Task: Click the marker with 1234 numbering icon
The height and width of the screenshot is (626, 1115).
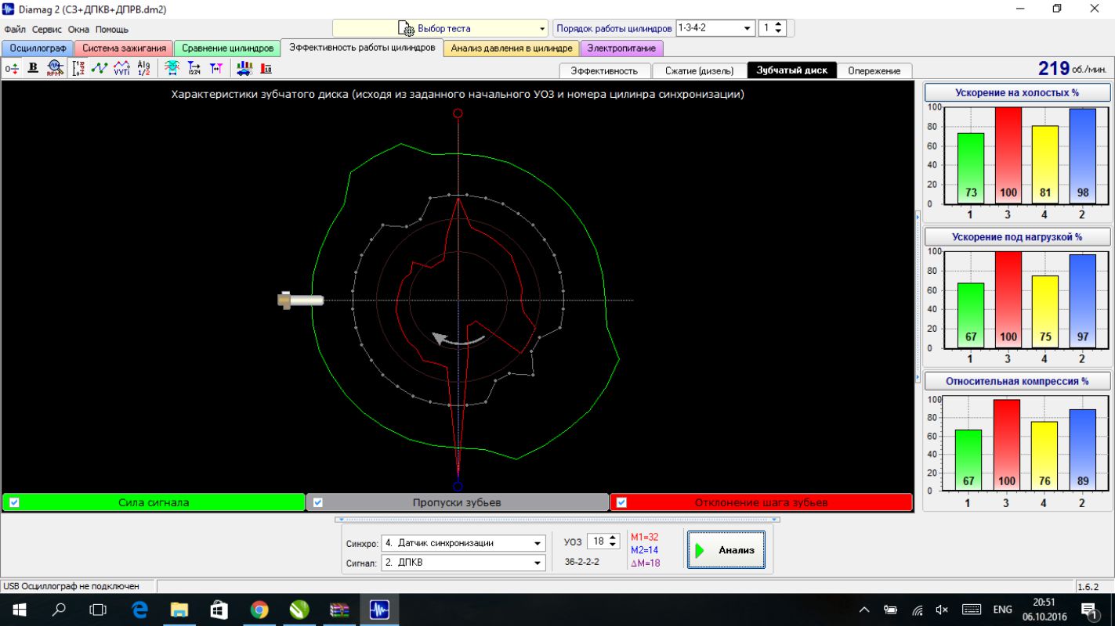Action: (x=194, y=68)
